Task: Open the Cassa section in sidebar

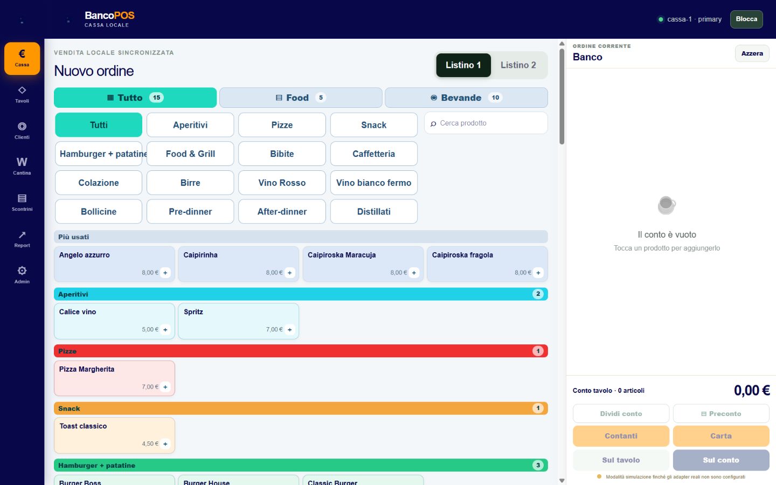Action: pyautogui.click(x=22, y=58)
